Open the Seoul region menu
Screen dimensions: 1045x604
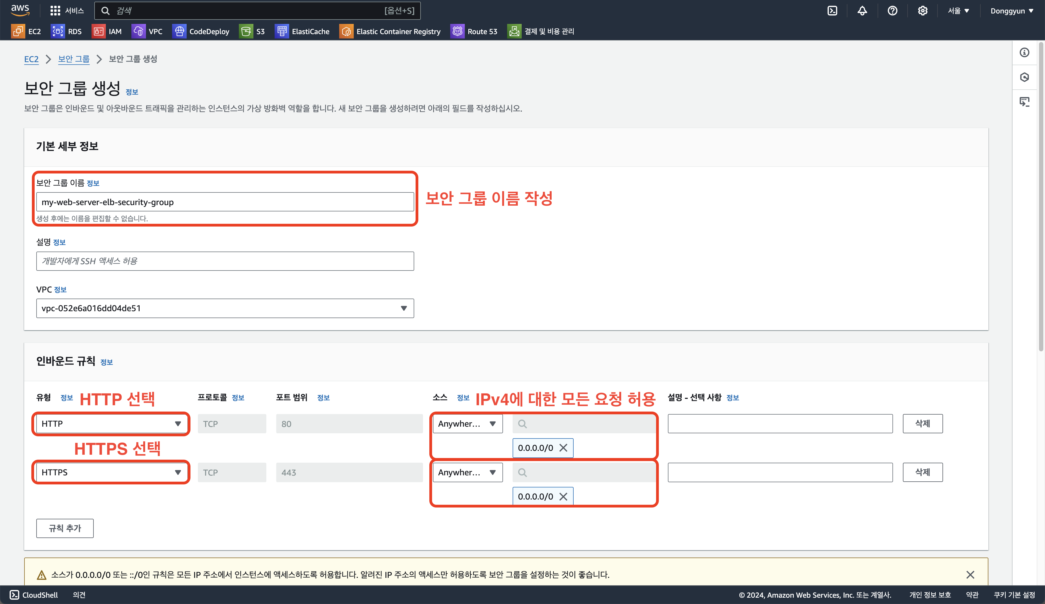click(958, 11)
